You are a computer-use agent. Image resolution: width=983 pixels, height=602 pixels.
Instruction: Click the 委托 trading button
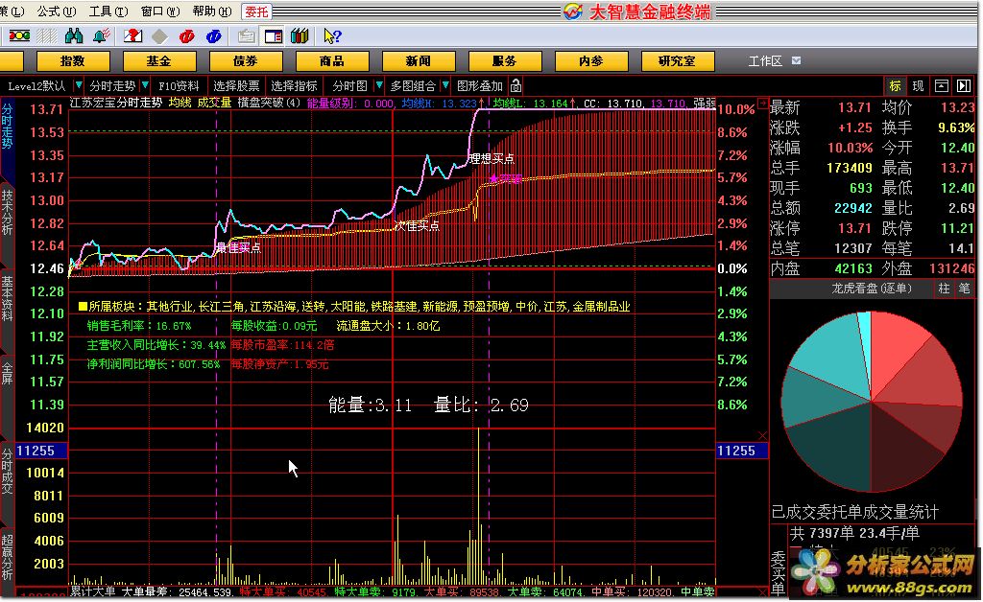256,12
